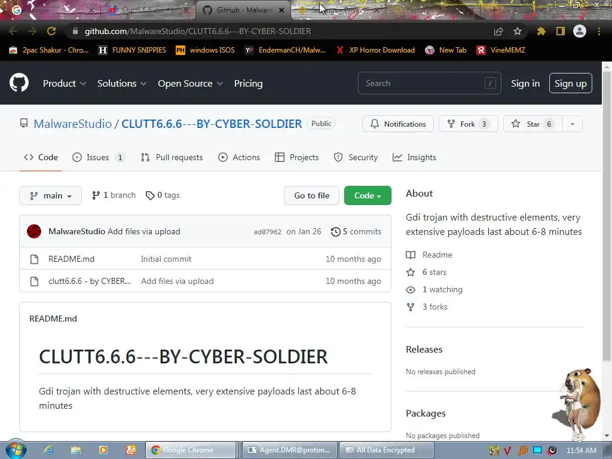Image resolution: width=612 pixels, height=459 pixels.
Task: Open Windows Media Player taskbar icon
Action: click(103, 450)
